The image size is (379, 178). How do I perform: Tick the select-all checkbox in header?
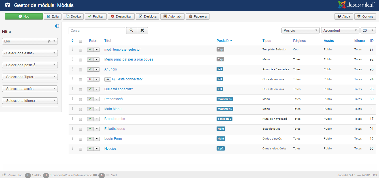[x=81, y=41]
